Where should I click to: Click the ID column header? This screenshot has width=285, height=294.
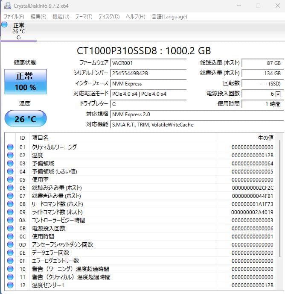point(23,138)
